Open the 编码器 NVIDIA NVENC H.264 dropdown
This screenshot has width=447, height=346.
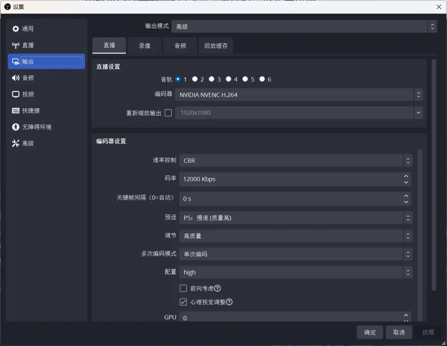tap(299, 95)
